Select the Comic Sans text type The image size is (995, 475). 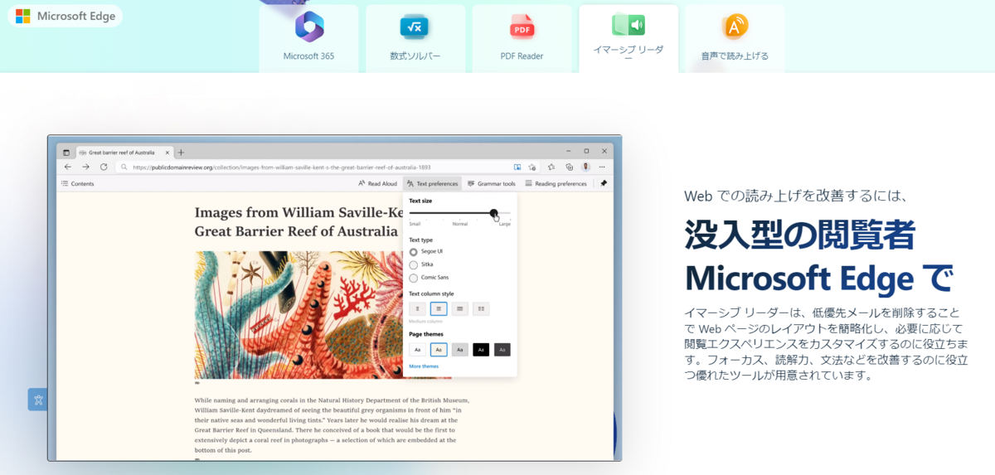429,278
